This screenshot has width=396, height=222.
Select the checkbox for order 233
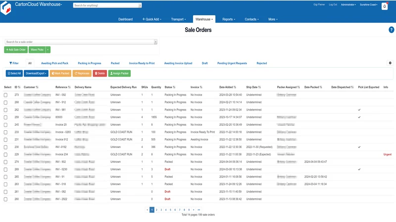5,132
